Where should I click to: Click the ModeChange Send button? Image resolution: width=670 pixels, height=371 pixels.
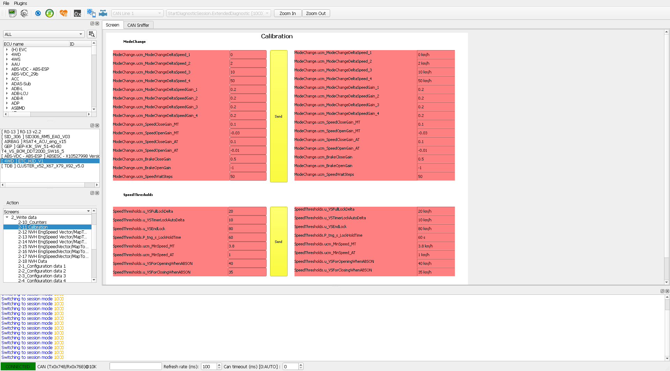pyautogui.click(x=278, y=116)
